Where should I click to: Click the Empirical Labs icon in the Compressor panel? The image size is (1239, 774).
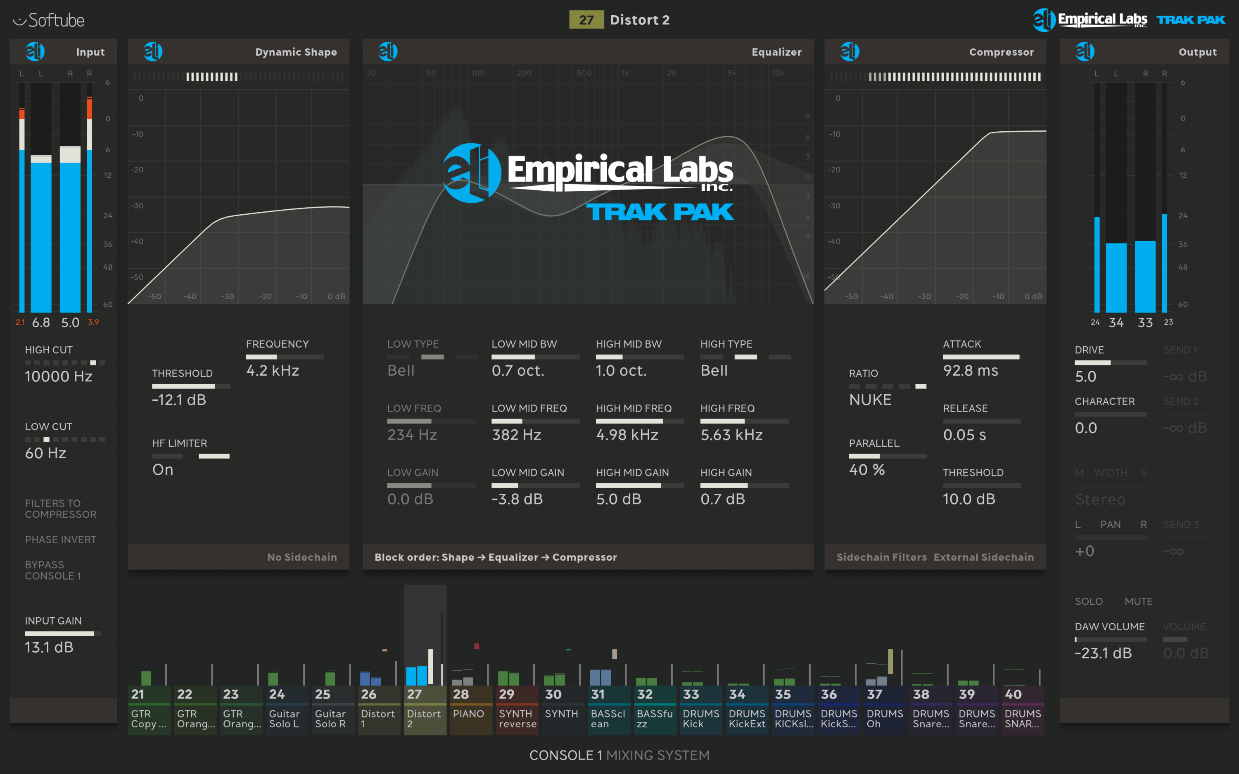click(x=850, y=51)
